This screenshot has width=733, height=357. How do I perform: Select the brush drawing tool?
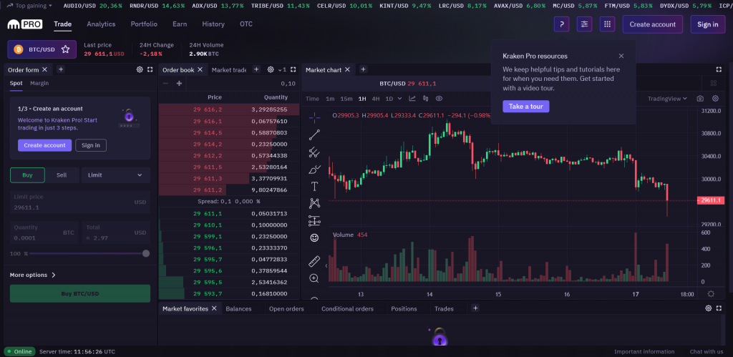[315, 169]
